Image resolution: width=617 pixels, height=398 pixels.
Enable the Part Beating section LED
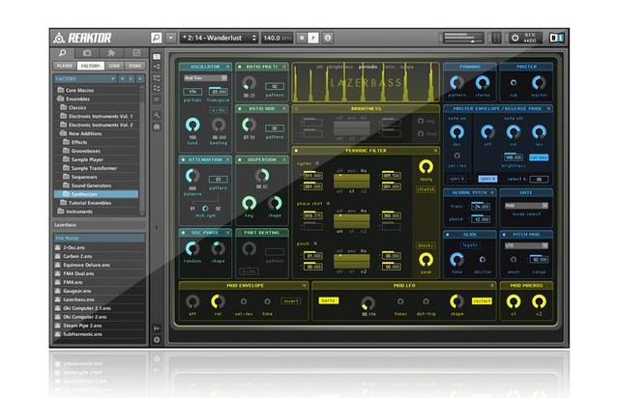click(240, 233)
